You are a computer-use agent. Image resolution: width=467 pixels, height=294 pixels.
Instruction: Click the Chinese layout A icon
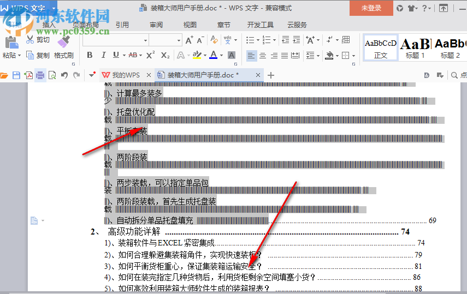[x=310, y=40]
